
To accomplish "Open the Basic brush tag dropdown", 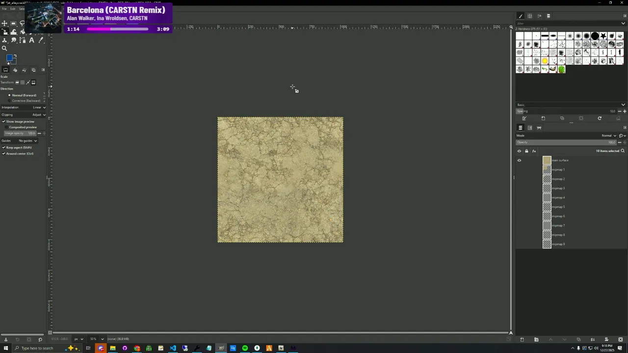I will (571, 104).
